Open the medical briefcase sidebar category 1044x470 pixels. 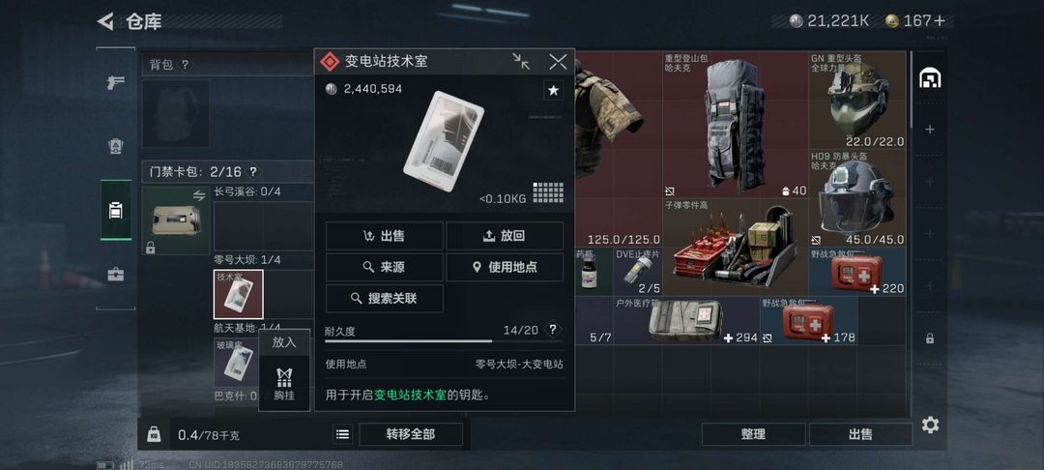point(116,274)
